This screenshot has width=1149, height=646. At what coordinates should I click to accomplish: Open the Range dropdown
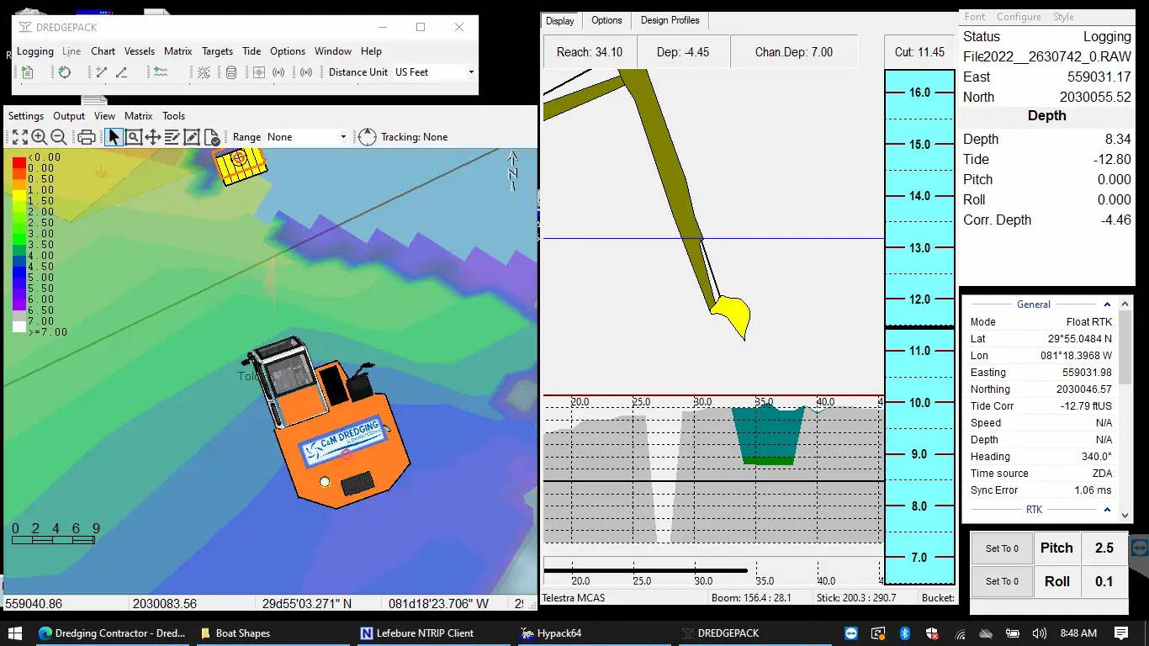(343, 137)
